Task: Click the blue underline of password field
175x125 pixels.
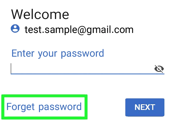Action: point(87,74)
